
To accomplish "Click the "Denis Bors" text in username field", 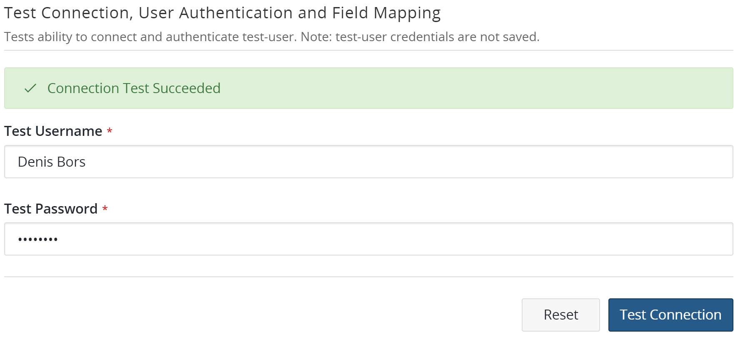I will pos(52,162).
